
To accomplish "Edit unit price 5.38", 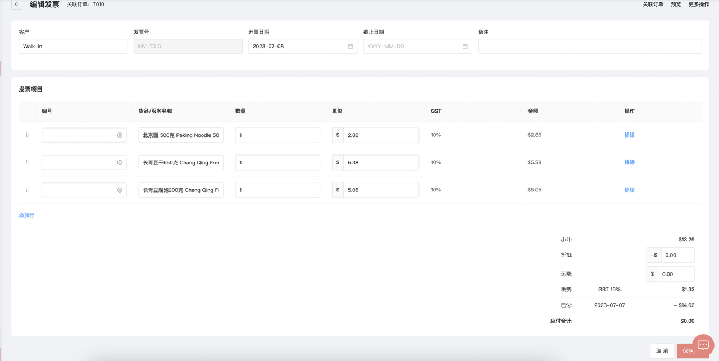I will [x=381, y=163].
